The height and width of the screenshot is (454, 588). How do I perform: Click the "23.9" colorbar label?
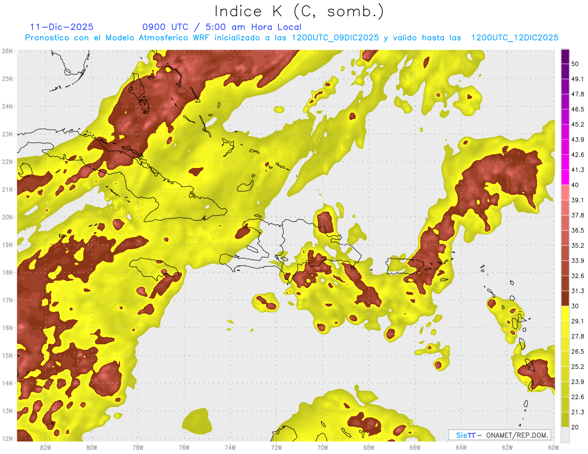578,382
